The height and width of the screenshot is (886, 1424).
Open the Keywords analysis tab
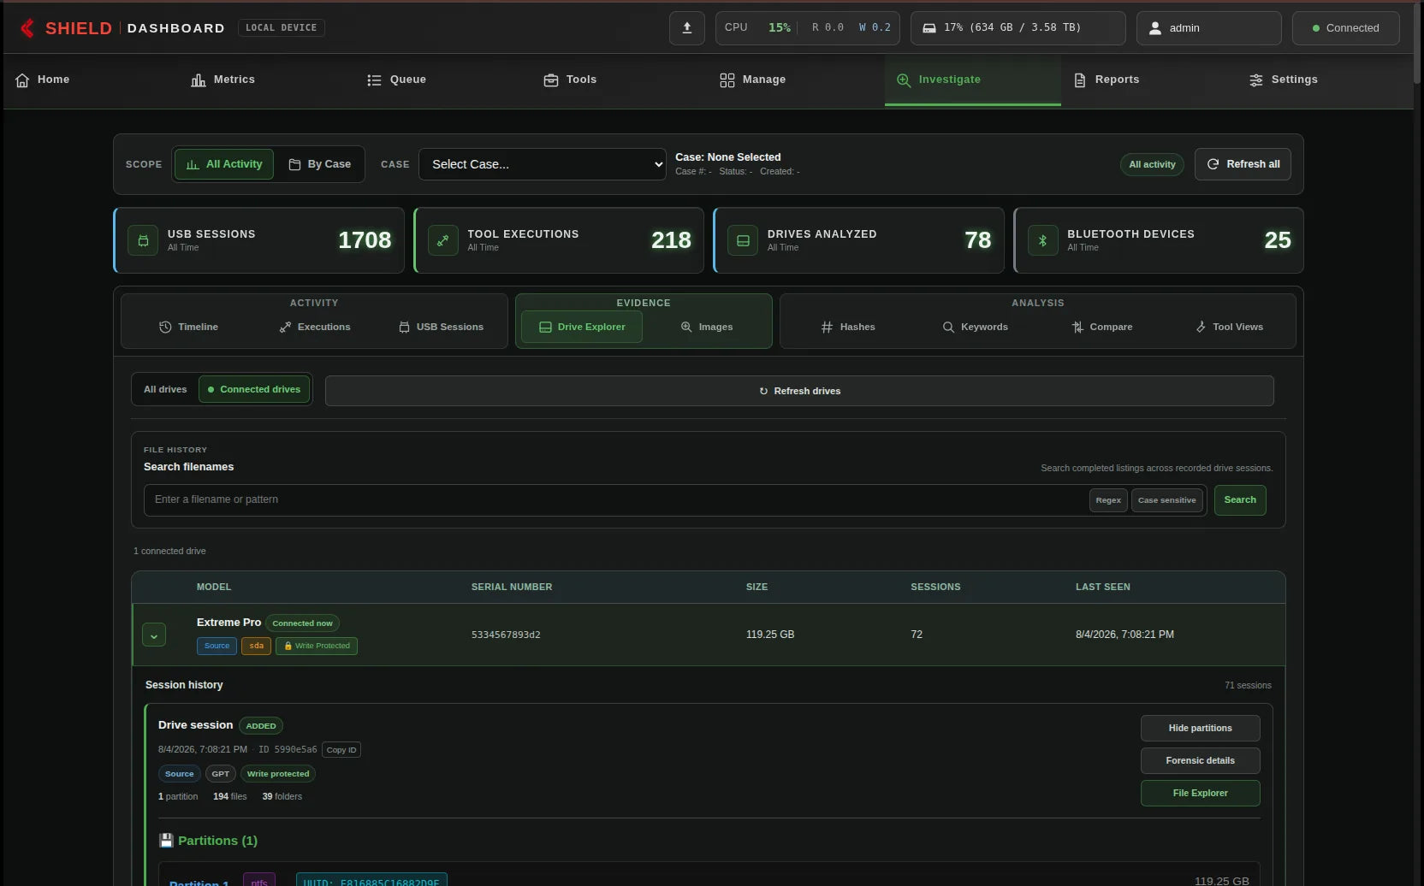click(x=976, y=327)
